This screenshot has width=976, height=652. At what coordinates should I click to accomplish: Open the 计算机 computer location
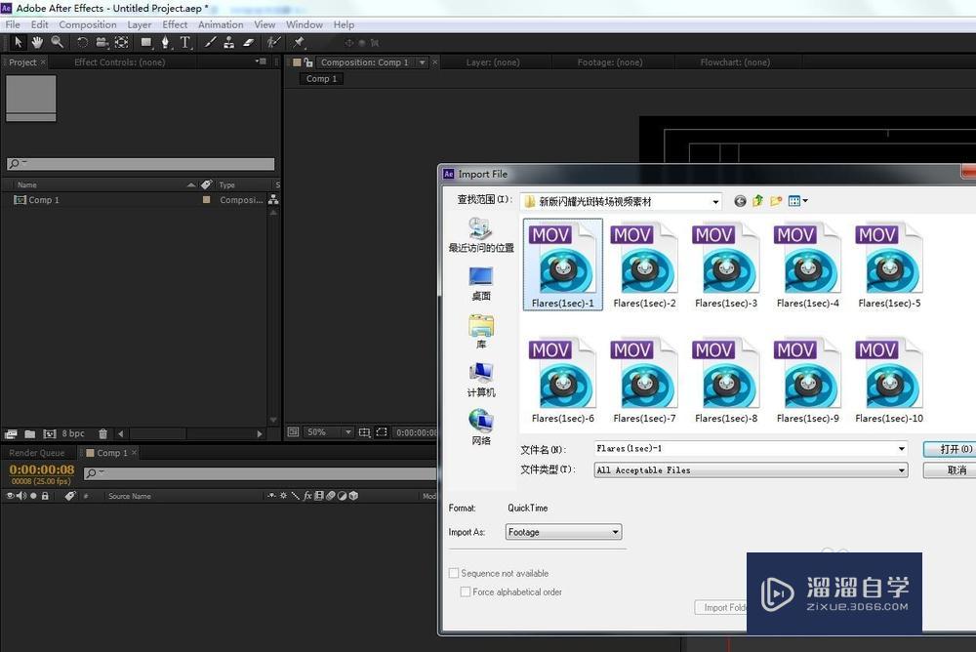click(481, 380)
